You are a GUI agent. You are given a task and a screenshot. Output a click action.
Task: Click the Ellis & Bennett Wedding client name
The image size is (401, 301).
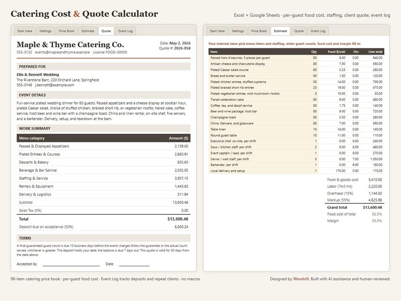38,75
